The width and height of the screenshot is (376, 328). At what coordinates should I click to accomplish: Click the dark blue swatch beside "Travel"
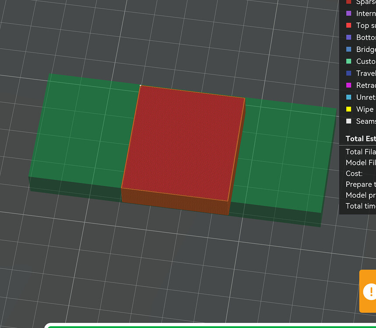(349, 73)
